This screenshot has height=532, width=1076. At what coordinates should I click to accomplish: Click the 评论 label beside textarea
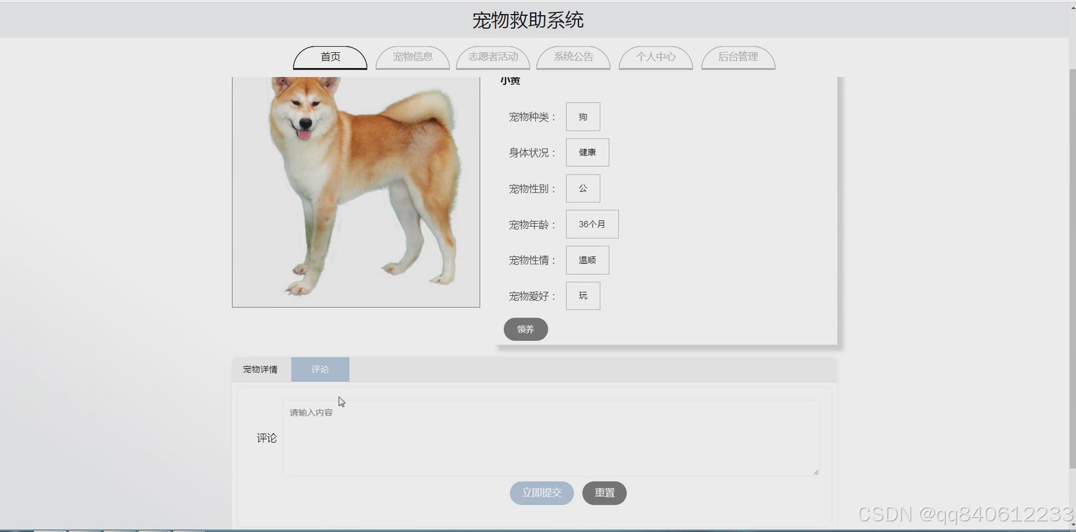point(267,438)
